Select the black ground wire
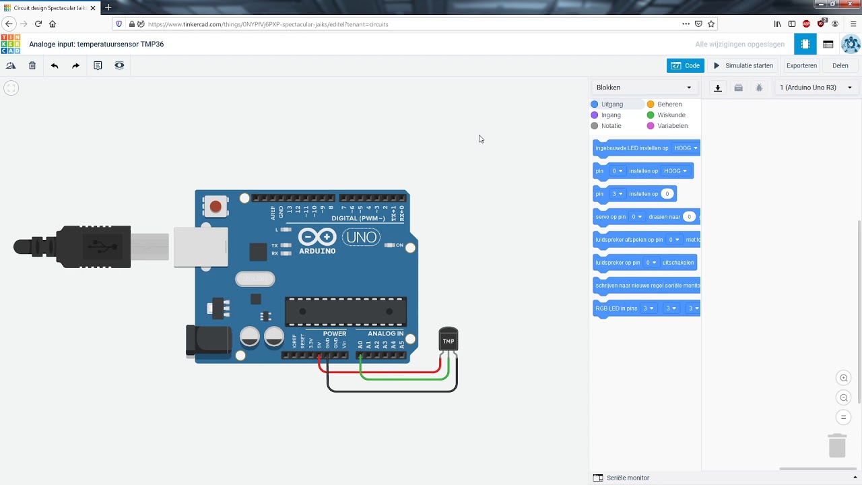Image resolution: width=862 pixels, height=485 pixels. point(392,390)
